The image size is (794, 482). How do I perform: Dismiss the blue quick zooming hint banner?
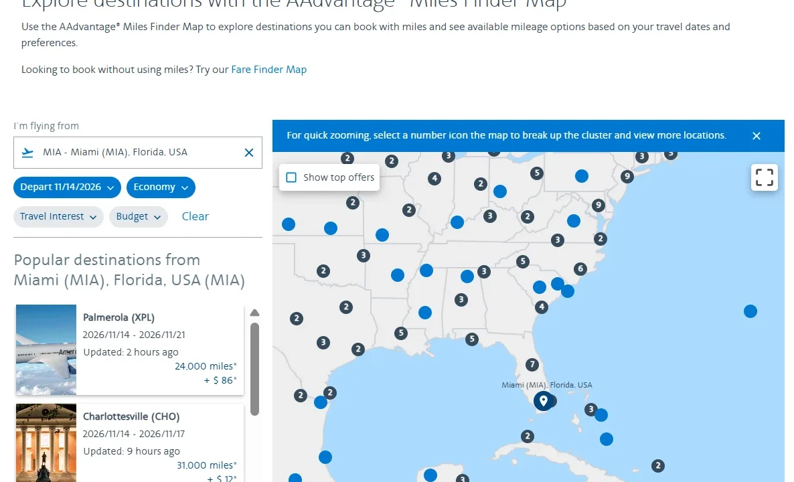pyautogui.click(x=757, y=136)
